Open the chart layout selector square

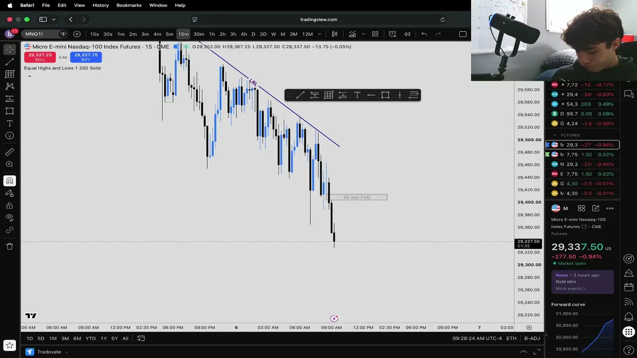pyautogui.click(x=463, y=34)
